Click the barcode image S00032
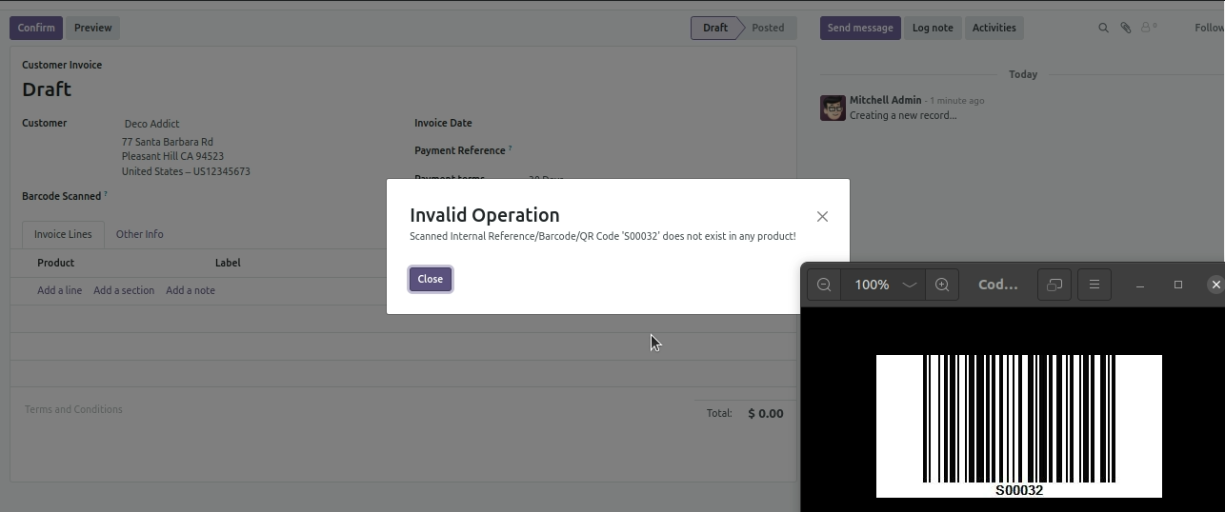 tap(1019, 426)
